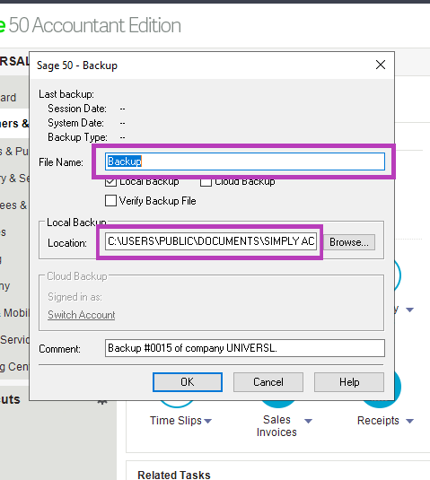Open the Sales Invoices icon
The image size is (430, 480).
coord(277,404)
